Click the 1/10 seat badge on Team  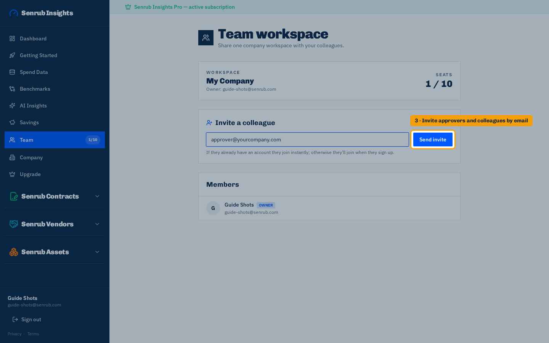93,140
